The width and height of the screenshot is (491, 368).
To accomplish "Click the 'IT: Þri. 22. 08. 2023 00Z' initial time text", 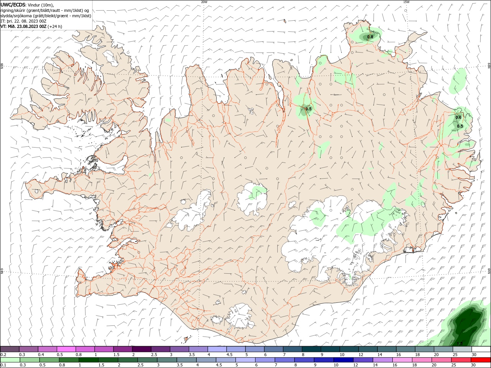I will pyautogui.click(x=24, y=21).
